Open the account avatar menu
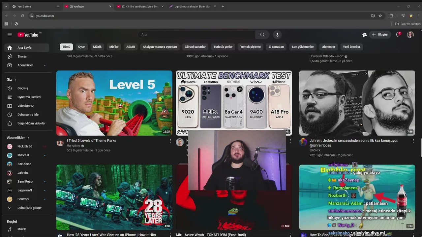422x237 pixels. (x=410, y=35)
